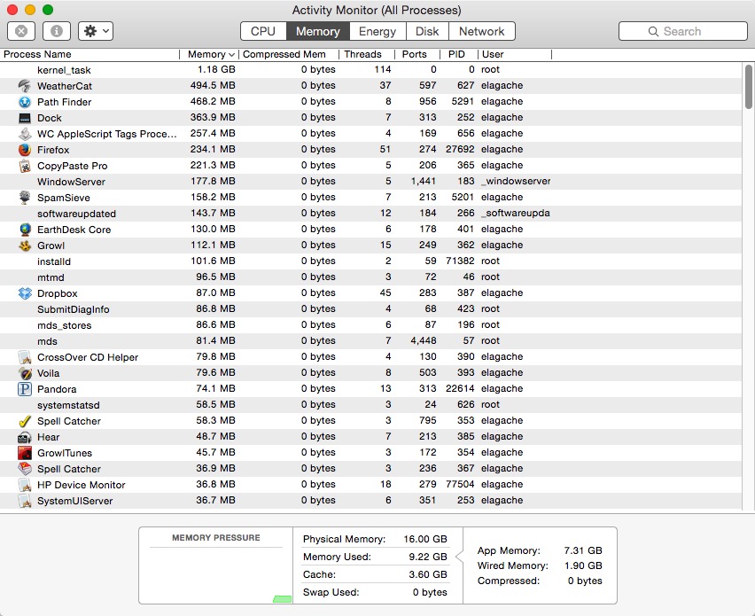Click the Cache 3.60 GB value

(428, 574)
